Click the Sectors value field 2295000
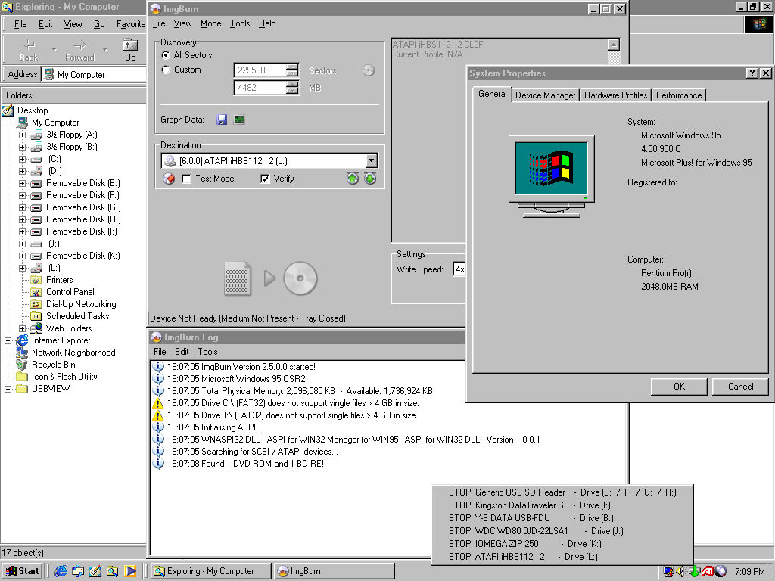Viewport: 775px width, 581px height. coord(260,70)
